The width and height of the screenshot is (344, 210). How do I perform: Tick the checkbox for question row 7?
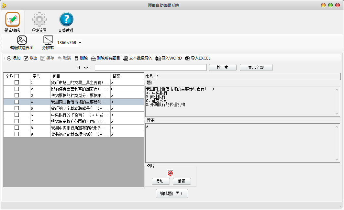point(17,121)
